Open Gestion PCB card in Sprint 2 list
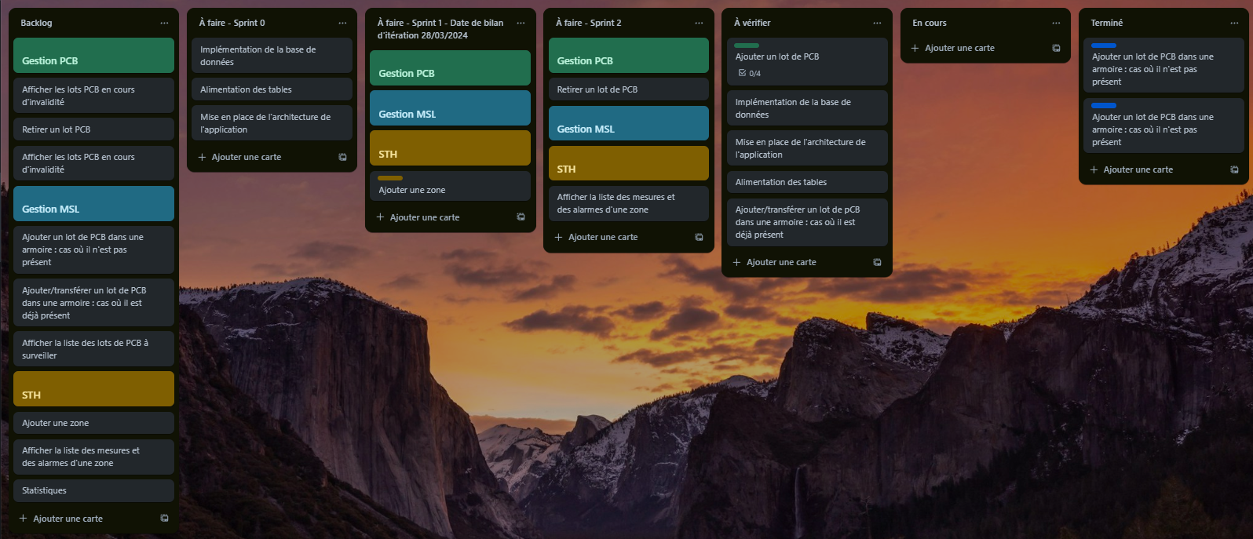This screenshot has width=1253, height=539. (628, 56)
